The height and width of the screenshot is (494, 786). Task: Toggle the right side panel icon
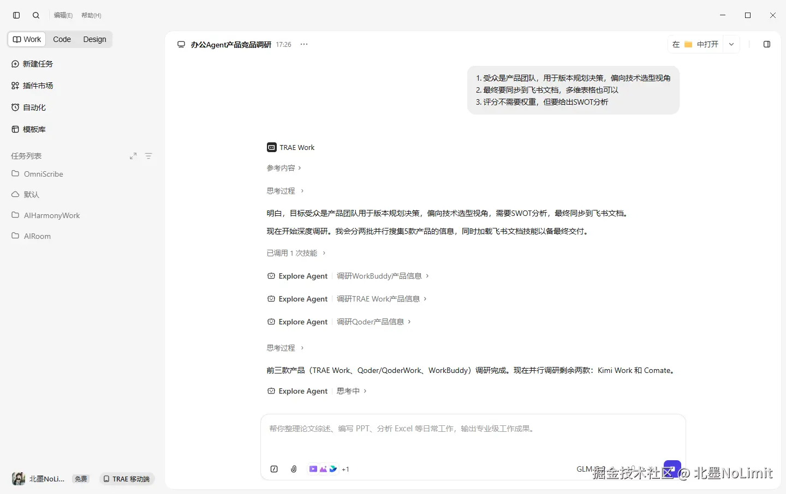(767, 44)
